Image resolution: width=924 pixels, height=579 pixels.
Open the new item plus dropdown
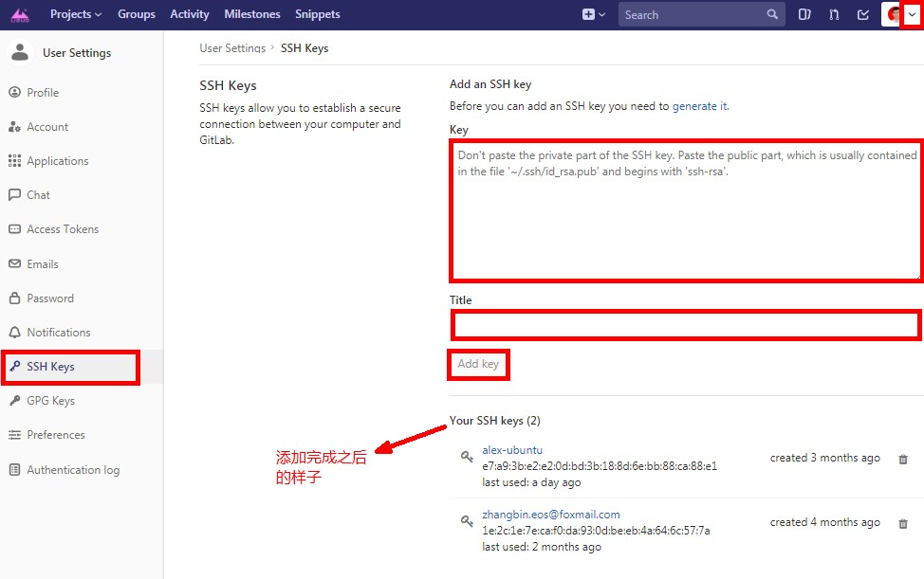(593, 14)
